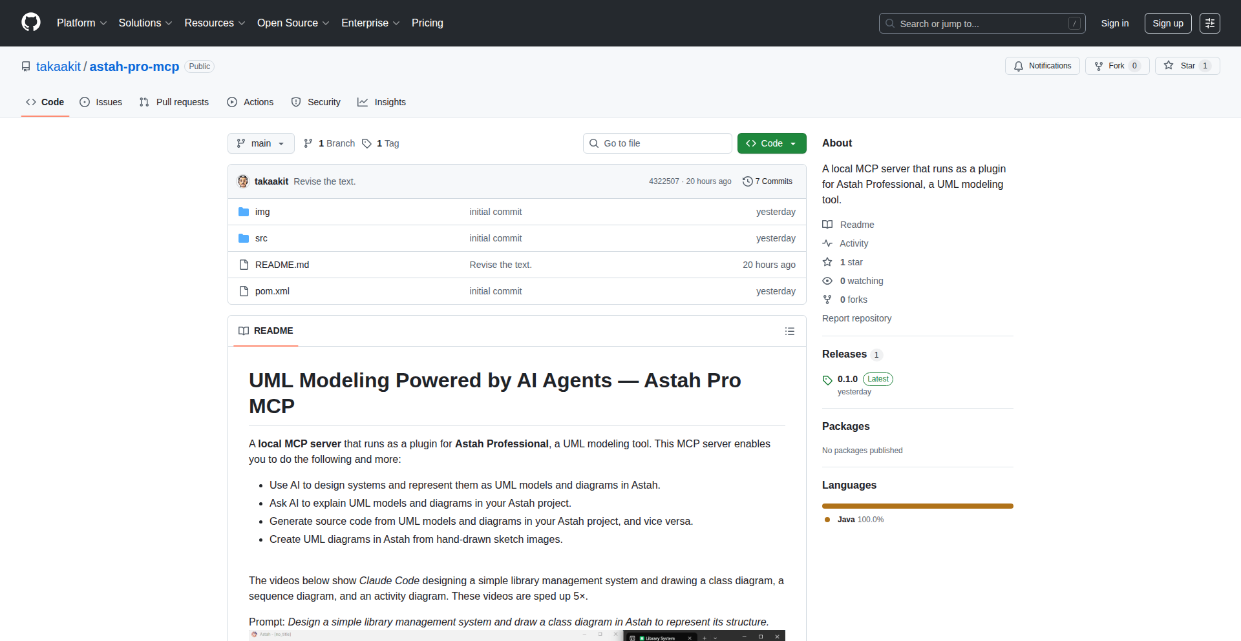Select the Code tab
The width and height of the screenshot is (1241, 641).
45,102
